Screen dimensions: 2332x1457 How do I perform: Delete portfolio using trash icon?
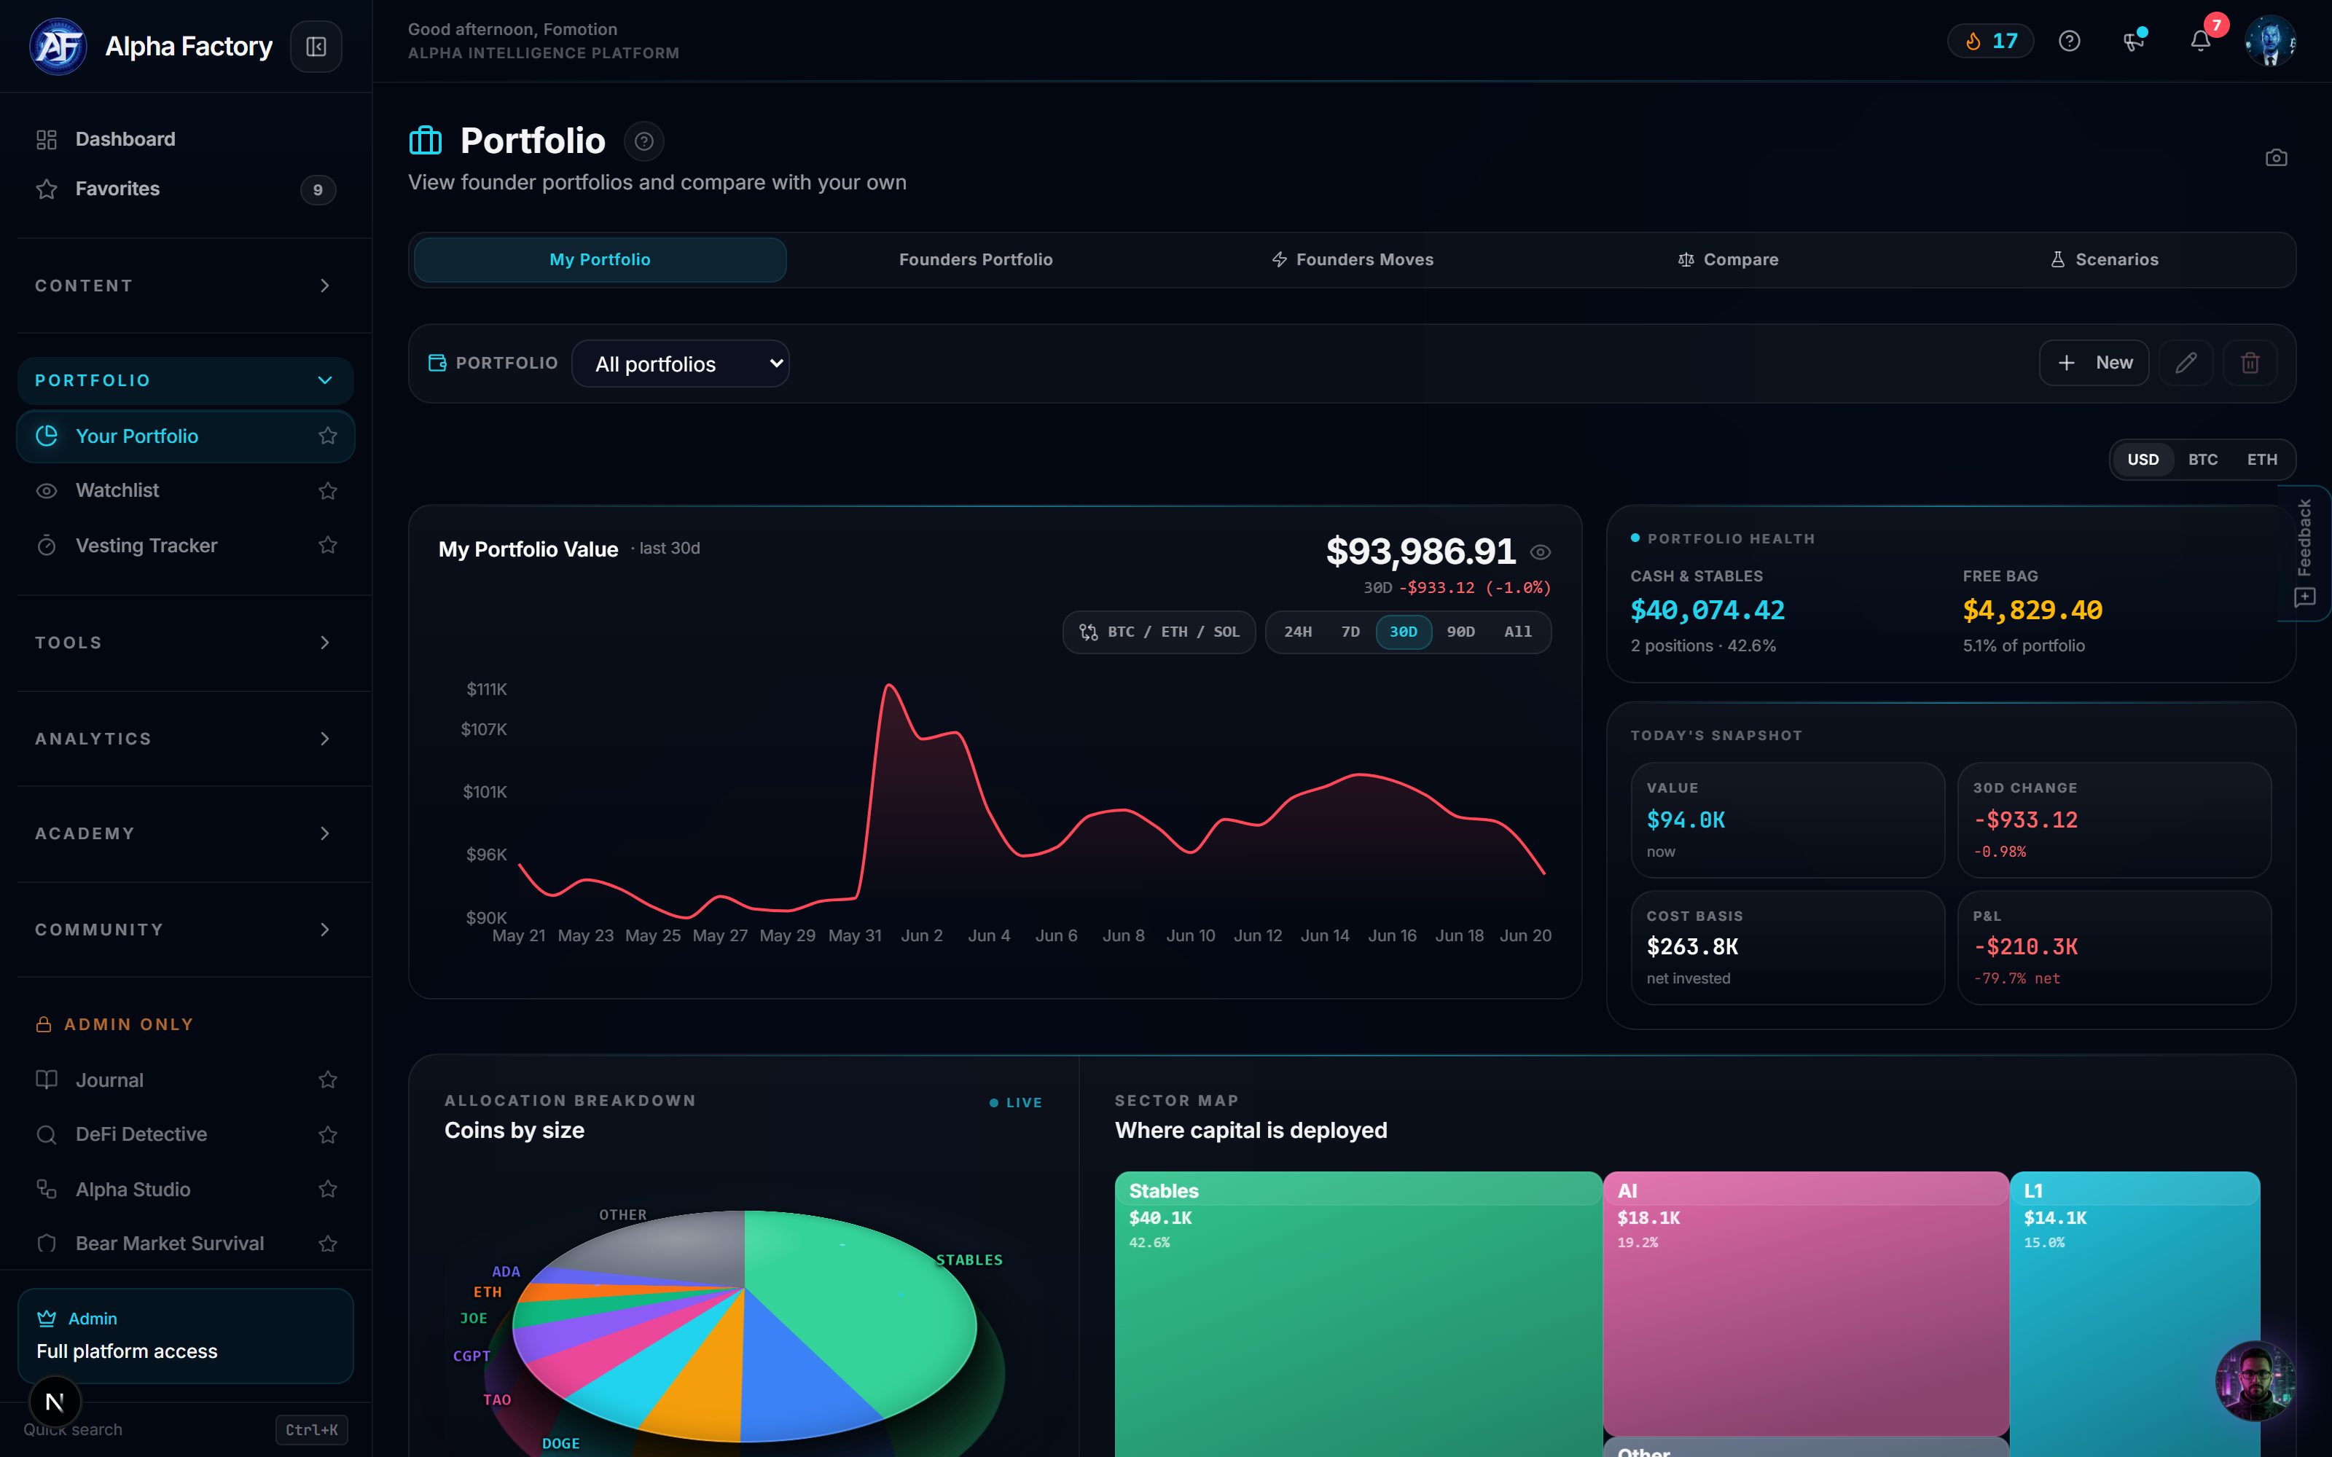pyautogui.click(x=2250, y=362)
